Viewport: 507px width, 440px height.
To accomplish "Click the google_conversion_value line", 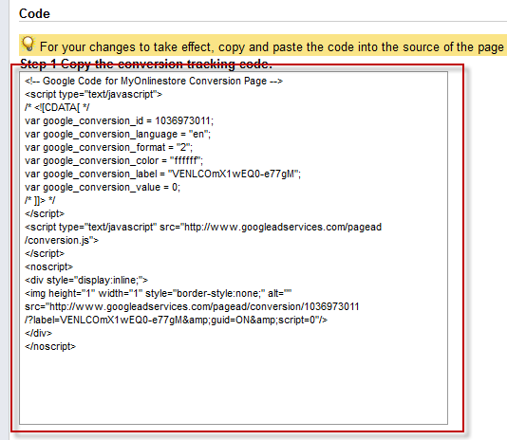I will (x=103, y=187).
